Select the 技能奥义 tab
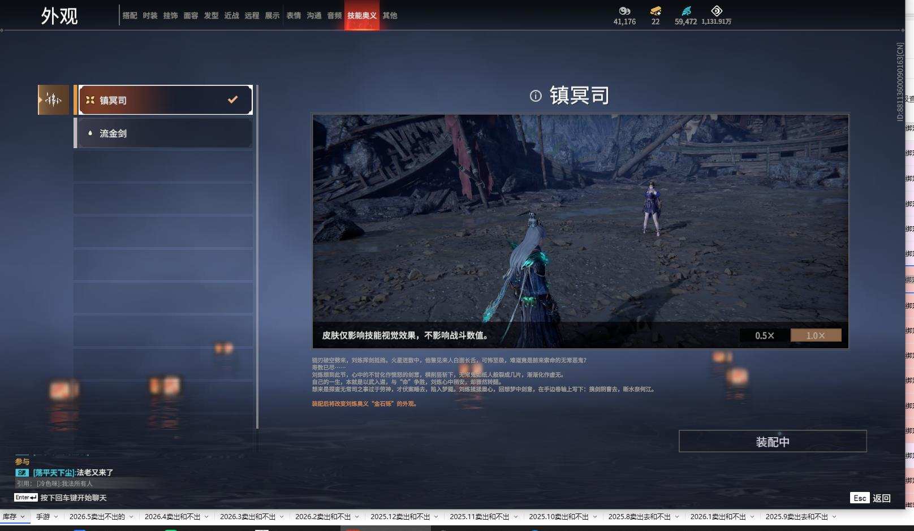The height and width of the screenshot is (531, 914). (x=362, y=15)
